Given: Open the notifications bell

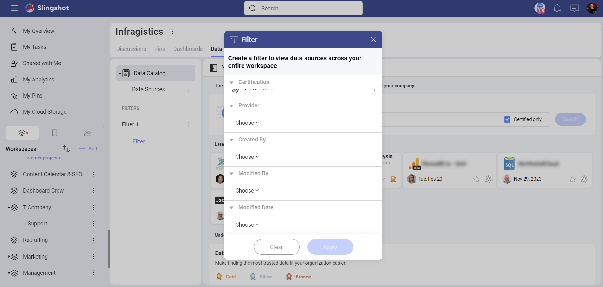Looking at the screenshot, I should coord(557,8).
